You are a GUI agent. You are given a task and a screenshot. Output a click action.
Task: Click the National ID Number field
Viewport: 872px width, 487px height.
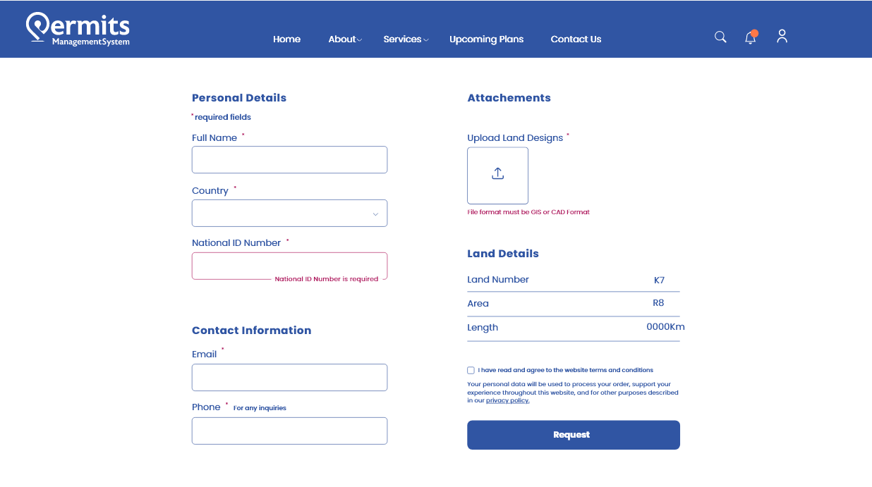pyautogui.click(x=289, y=266)
